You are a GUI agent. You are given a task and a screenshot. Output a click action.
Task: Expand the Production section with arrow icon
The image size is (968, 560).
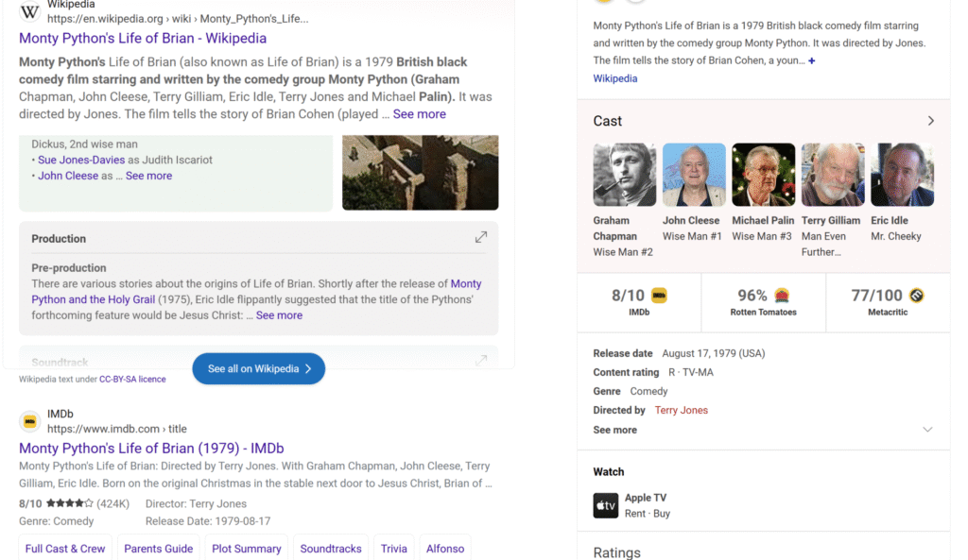click(x=481, y=238)
